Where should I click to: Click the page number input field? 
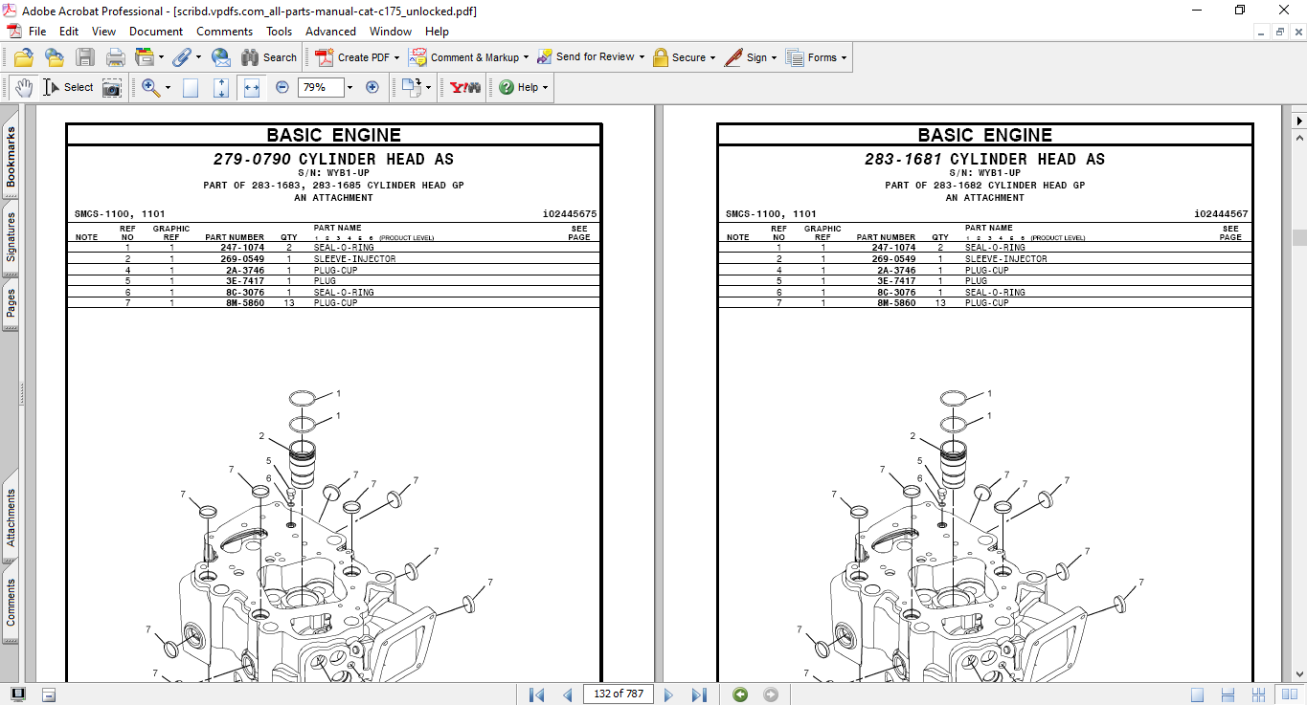(618, 694)
